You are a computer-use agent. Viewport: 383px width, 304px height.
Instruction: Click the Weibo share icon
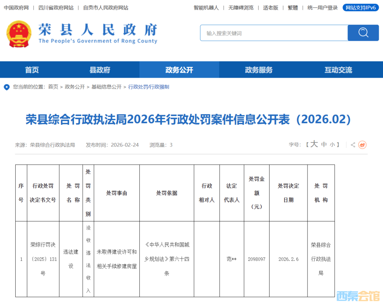pos(362,145)
